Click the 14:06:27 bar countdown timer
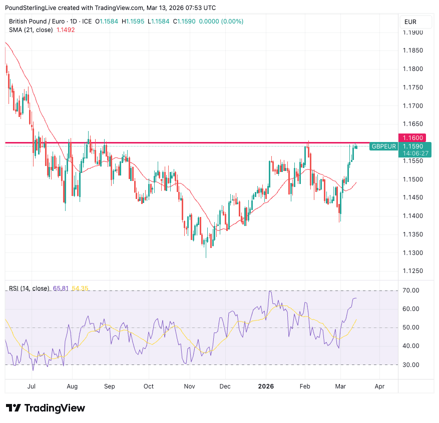 [414, 153]
